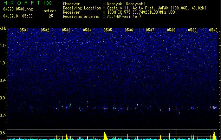This screenshot has height=140, width=221.
Task: Select the file name 0402010530.png
Action: 18,9
